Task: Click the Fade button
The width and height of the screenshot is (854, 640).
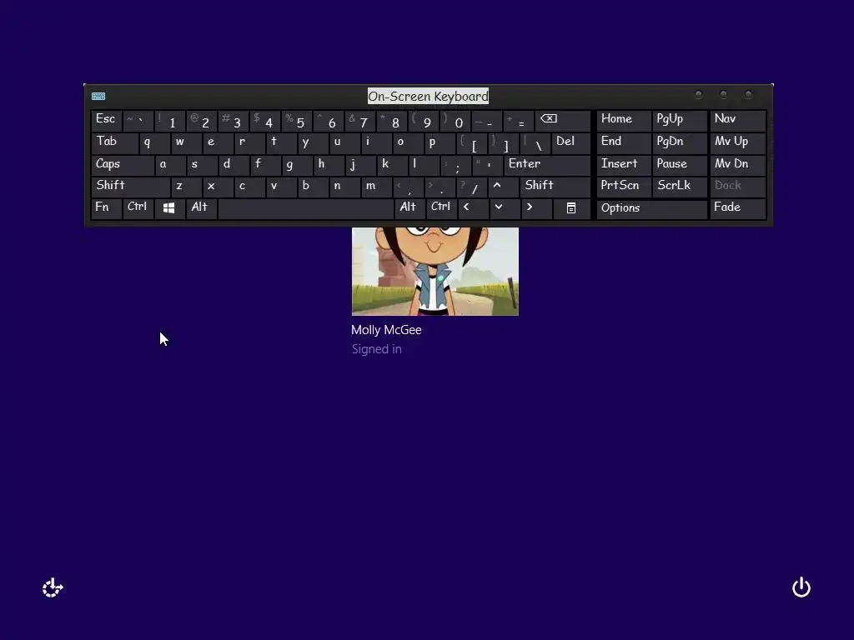Action: (737, 207)
